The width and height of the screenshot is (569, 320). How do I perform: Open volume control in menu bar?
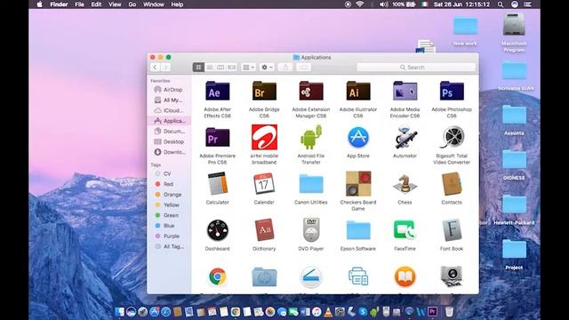(x=383, y=4)
